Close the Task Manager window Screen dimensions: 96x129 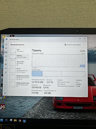[x=85, y=38]
